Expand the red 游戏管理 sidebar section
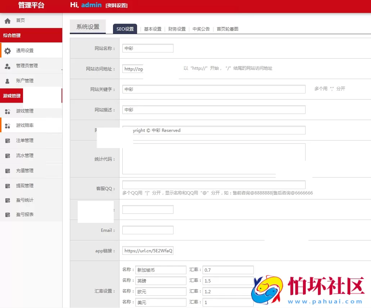Image resolution: width=371 pixels, height=308 pixels. click(12, 96)
